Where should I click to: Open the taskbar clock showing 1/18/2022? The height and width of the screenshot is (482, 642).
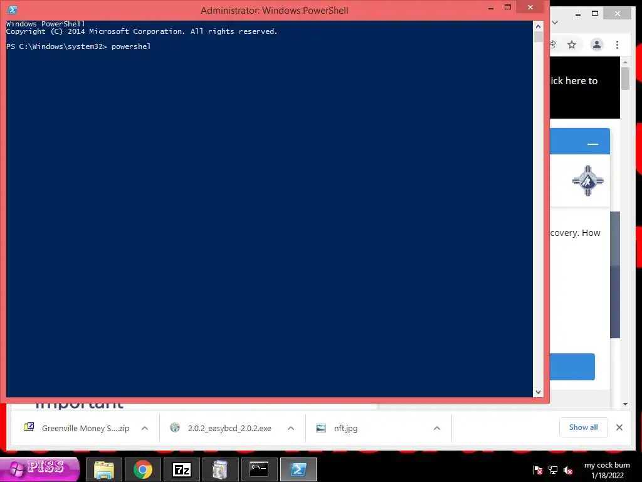607,470
